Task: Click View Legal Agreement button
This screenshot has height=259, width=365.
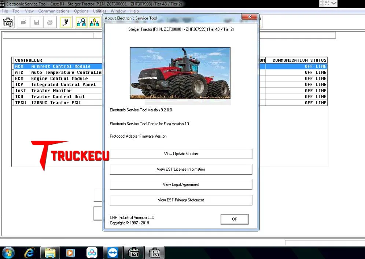Action: click(181, 185)
